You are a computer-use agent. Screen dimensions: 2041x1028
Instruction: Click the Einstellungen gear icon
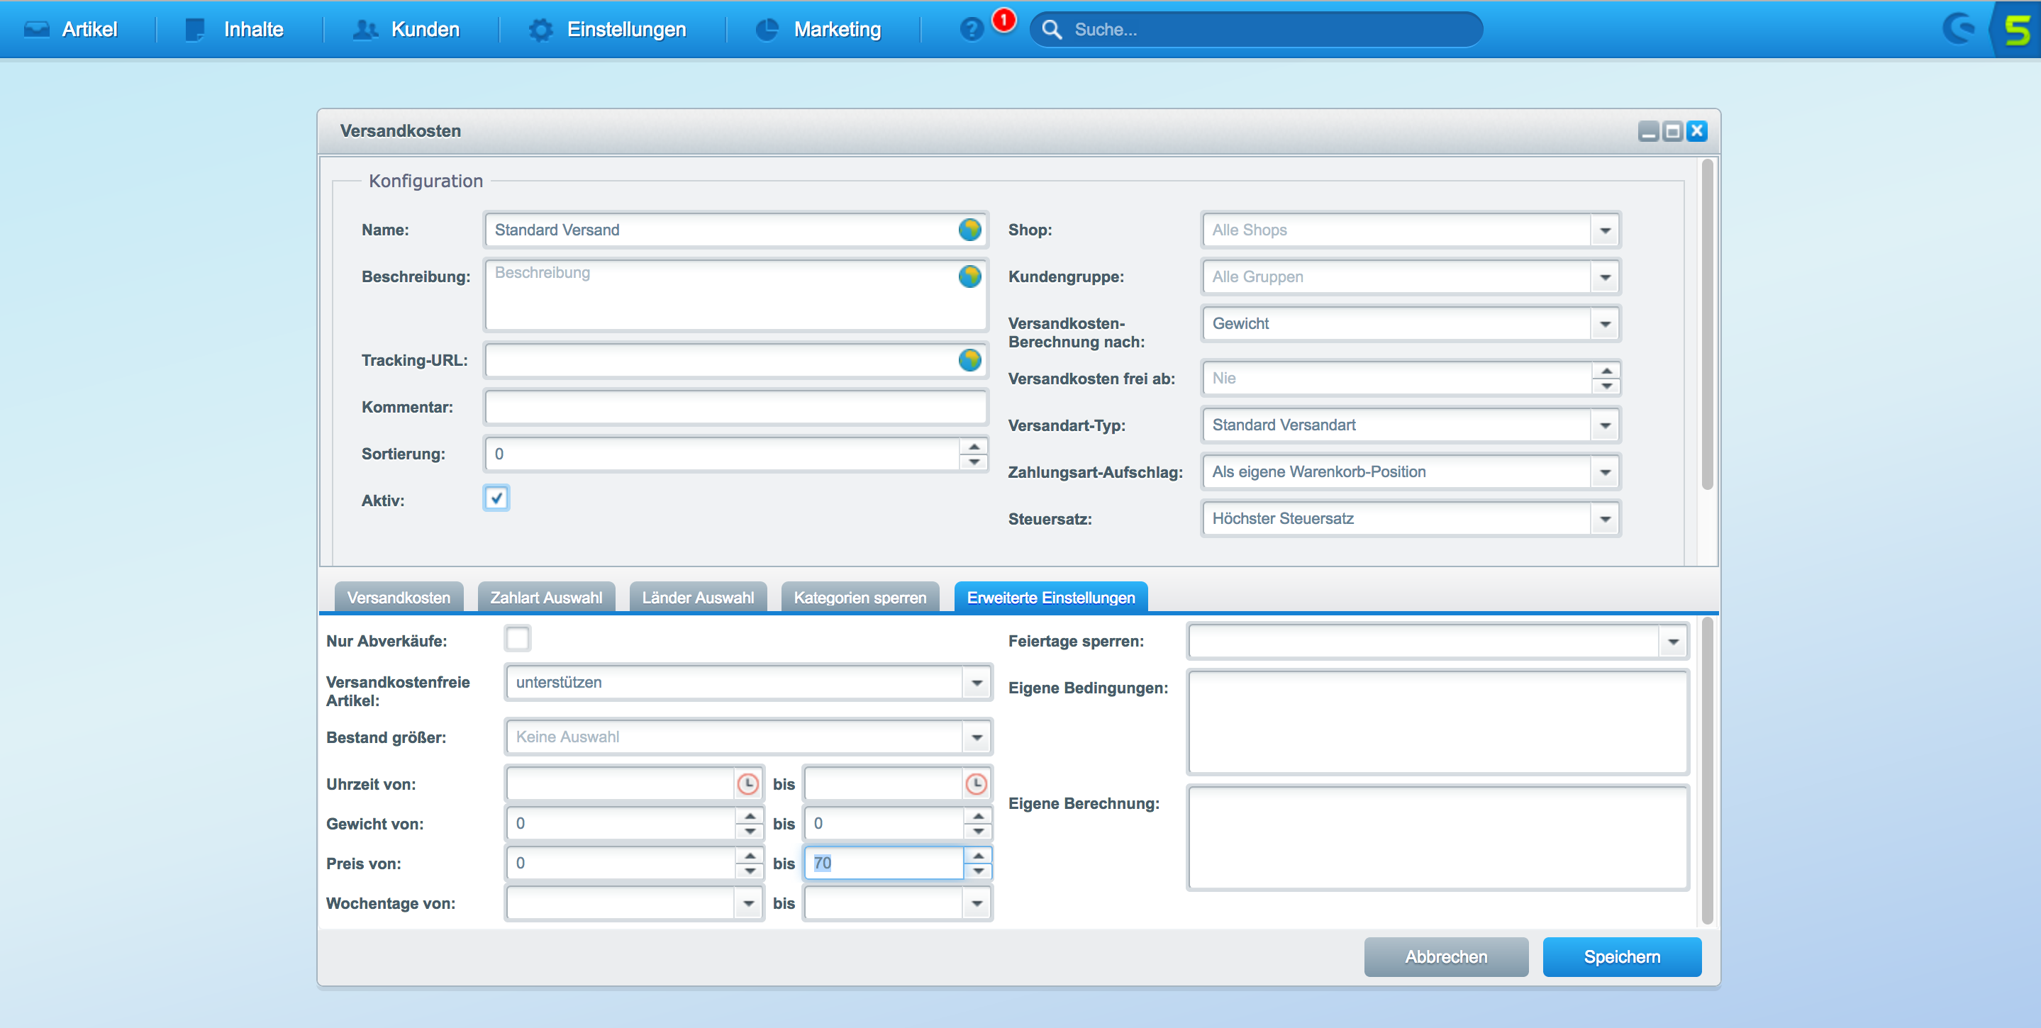[x=541, y=29]
